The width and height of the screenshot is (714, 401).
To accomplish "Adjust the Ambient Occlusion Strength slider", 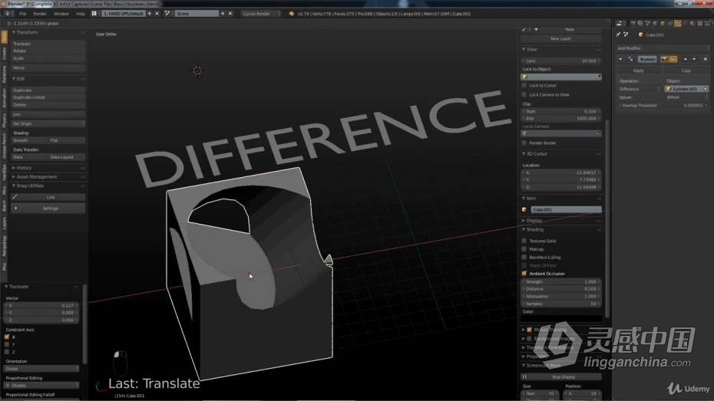I will click(x=560, y=282).
